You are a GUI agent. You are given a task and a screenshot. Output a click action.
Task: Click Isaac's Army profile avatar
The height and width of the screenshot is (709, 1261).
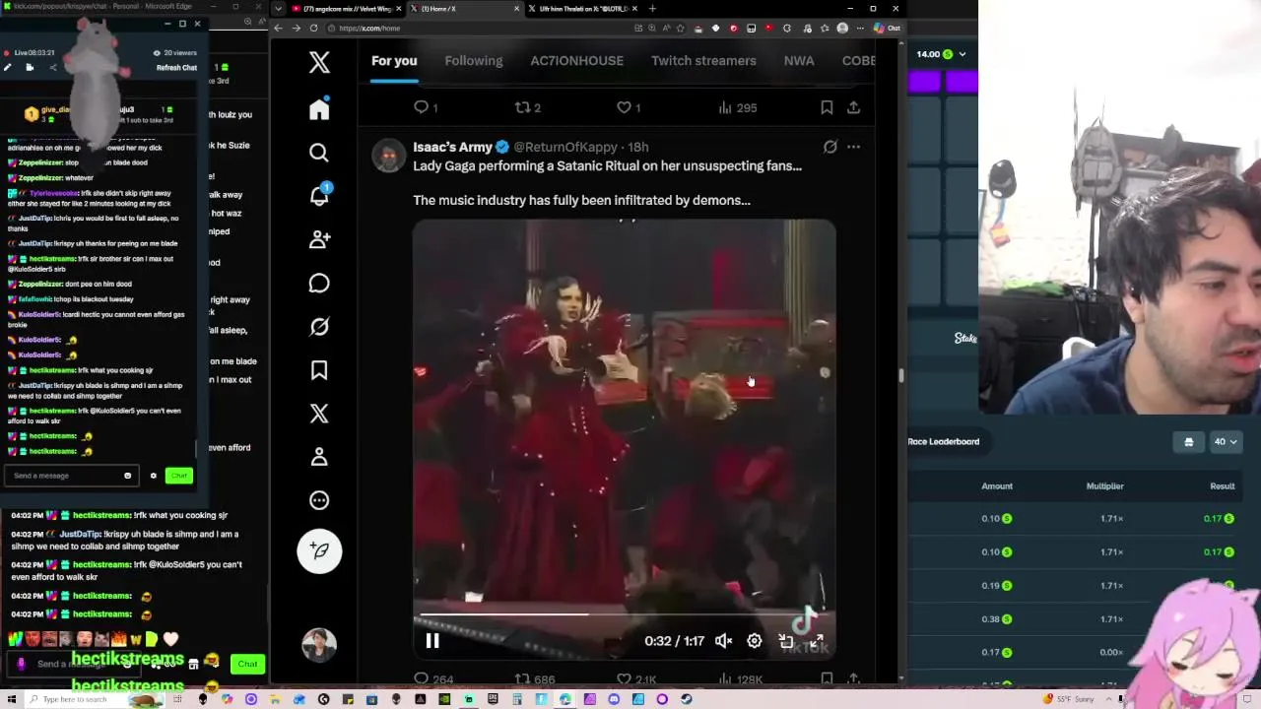pyautogui.click(x=388, y=156)
